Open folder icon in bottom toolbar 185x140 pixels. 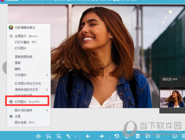[x=148, y=136]
